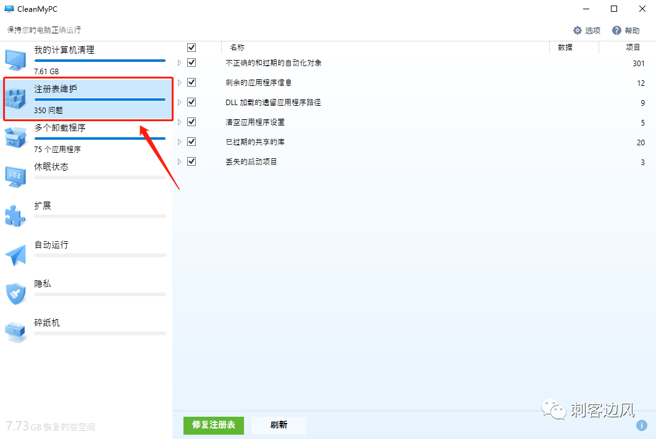Click the green 修复注册表 button
Viewport: 656px width, 439px height.
point(214,425)
